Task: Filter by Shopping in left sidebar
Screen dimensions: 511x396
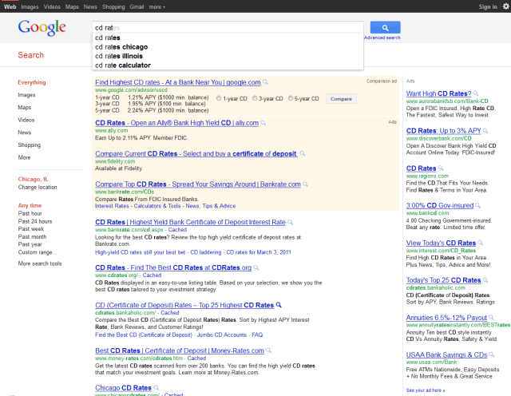Action: [x=29, y=145]
